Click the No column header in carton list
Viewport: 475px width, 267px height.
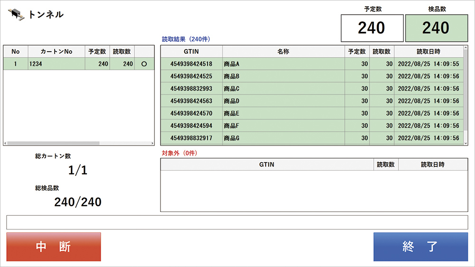[16, 51]
